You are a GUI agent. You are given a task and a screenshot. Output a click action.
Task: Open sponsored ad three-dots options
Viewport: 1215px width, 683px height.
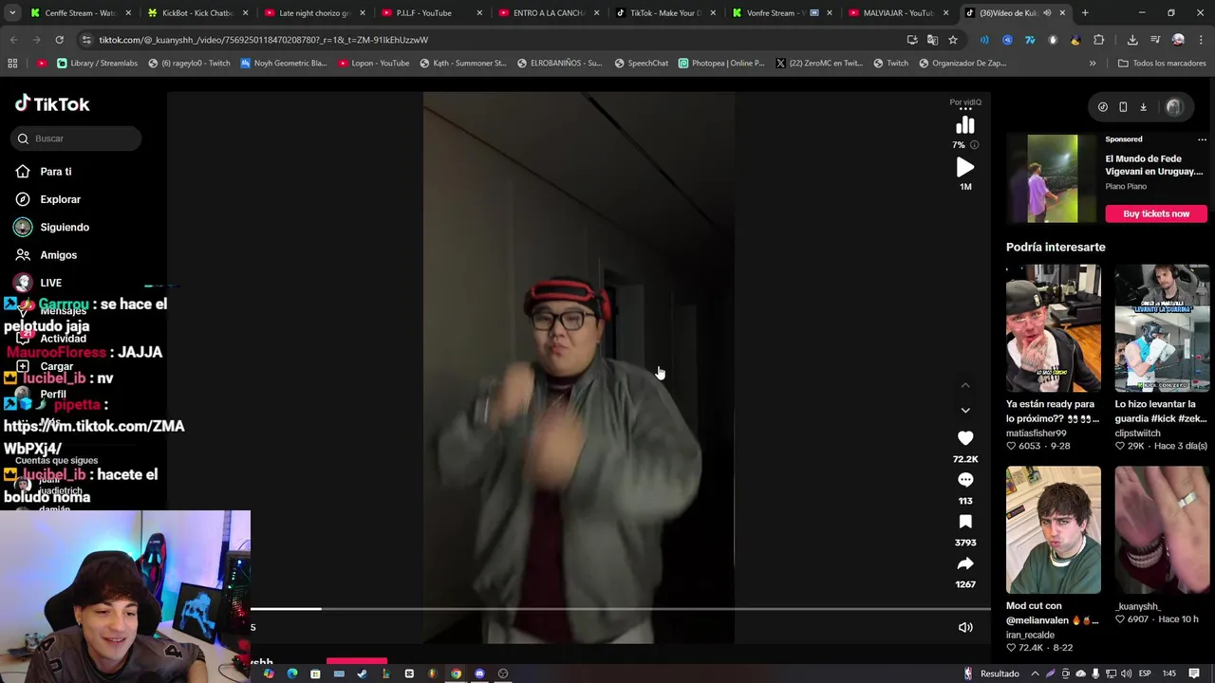1202,139
